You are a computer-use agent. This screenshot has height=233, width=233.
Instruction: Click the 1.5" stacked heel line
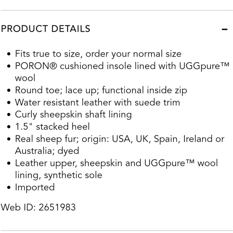(53, 127)
